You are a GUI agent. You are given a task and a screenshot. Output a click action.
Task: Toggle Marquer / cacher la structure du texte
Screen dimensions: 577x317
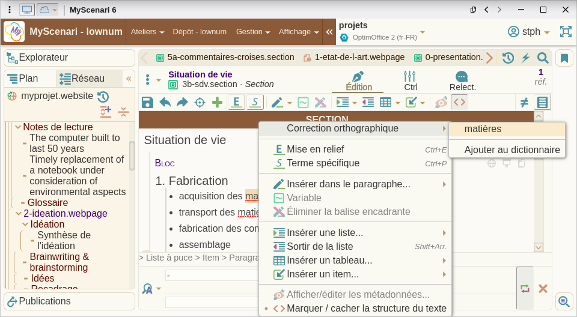[x=366, y=309]
